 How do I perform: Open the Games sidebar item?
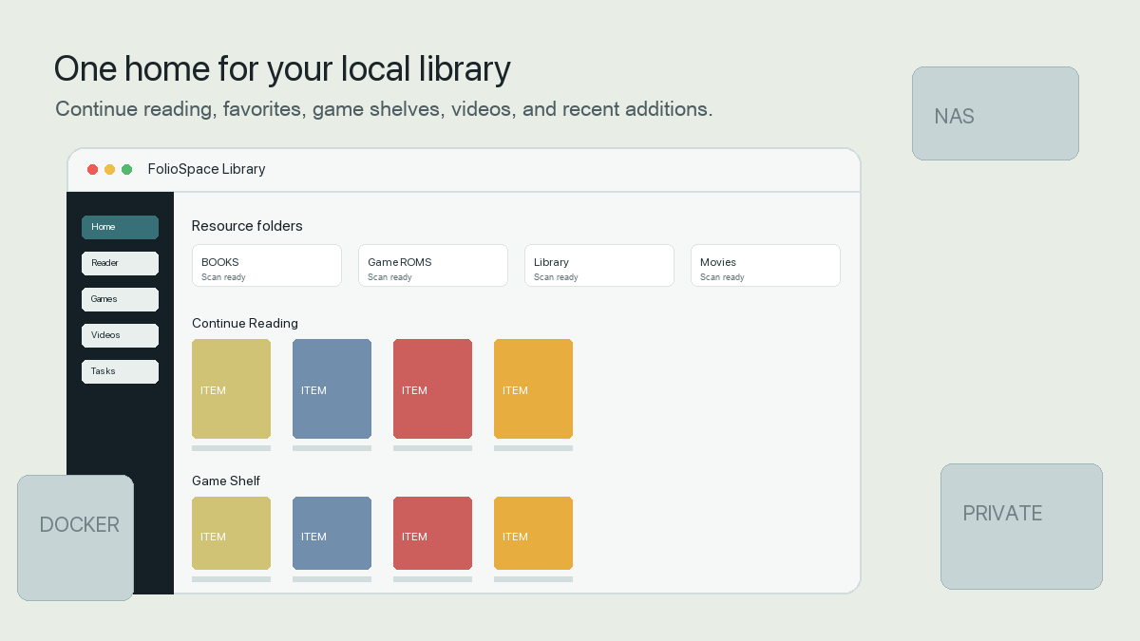tap(120, 299)
